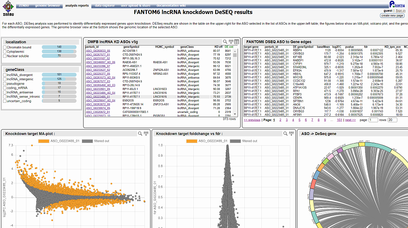This screenshot has height=228, width=408.
Task: Go to the next page of edges
Action: (350, 120)
